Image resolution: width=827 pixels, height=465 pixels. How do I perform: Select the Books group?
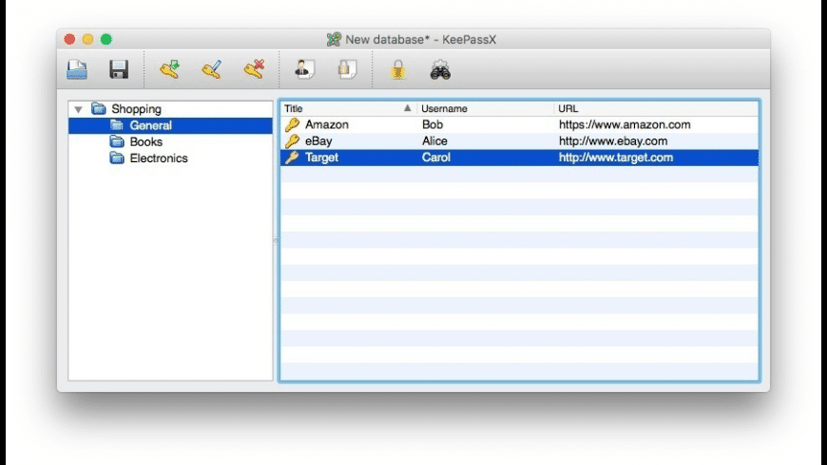click(x=145, y=141)
